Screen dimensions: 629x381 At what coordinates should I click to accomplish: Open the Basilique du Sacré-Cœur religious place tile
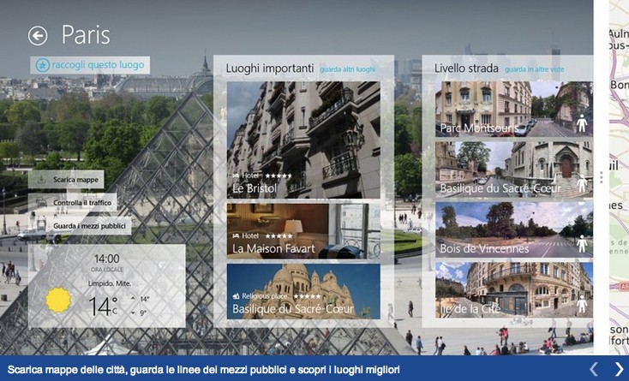click(303, 291)
